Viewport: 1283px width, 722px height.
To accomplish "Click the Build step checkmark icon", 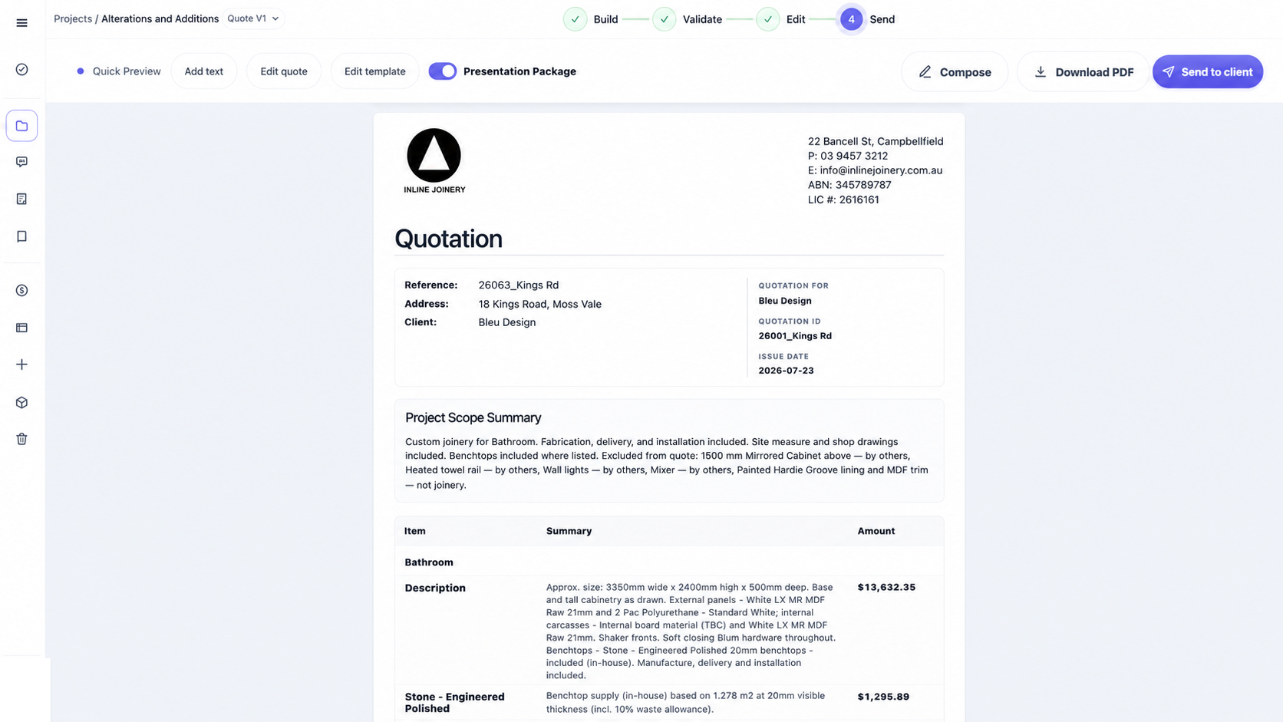I will (x=575, y=19).
